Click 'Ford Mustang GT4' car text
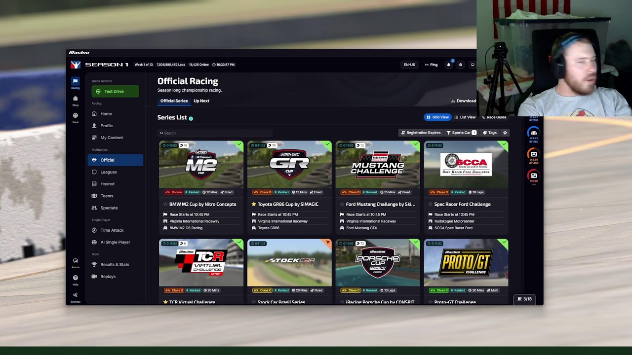632x355 pixels. pos(361,228)
